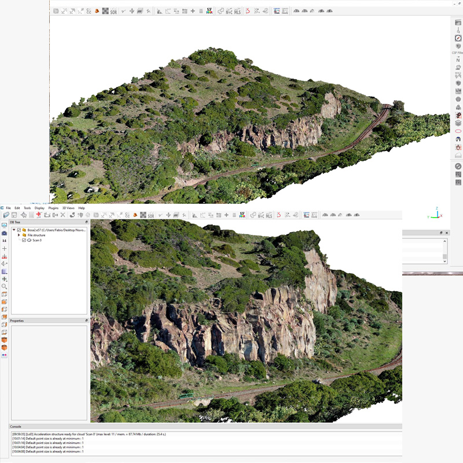Float the back window right docked panel

coord(441,233)
